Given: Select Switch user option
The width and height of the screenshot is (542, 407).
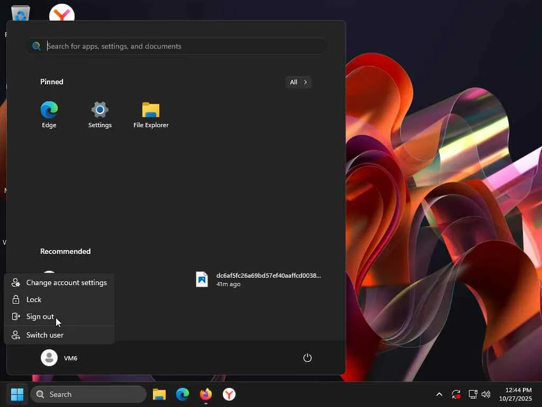Looking at the screenshot, I should tap(59, 335).
